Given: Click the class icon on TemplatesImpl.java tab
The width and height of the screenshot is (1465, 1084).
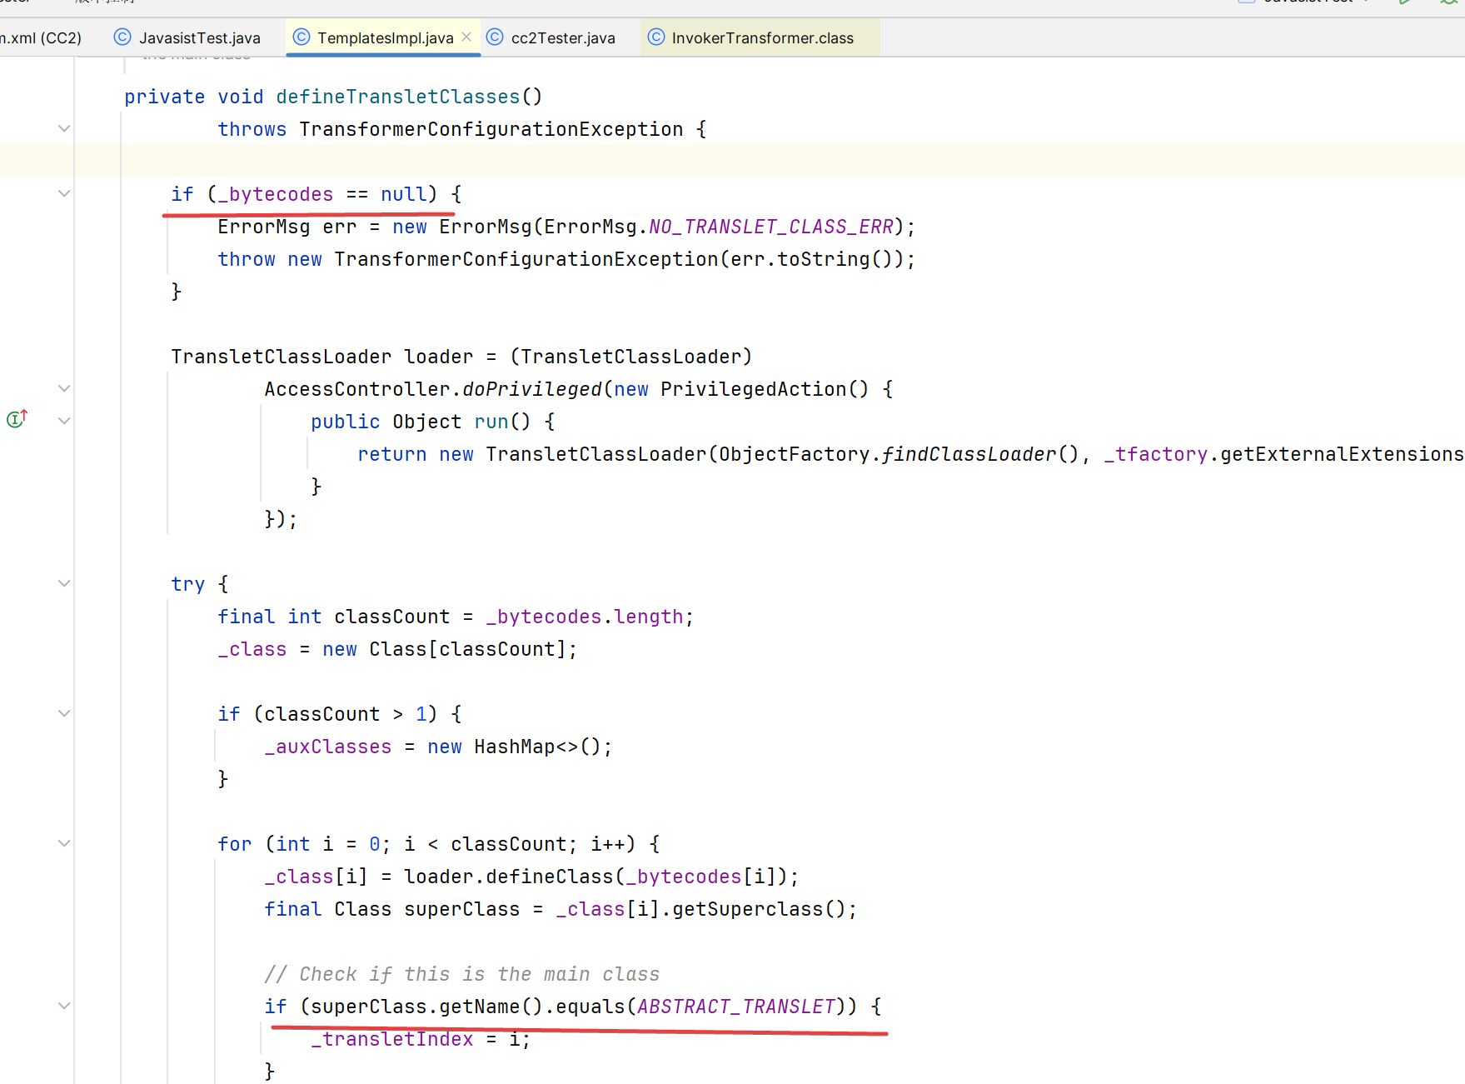Looking at the screenshot, I should [x=301, y=37].
